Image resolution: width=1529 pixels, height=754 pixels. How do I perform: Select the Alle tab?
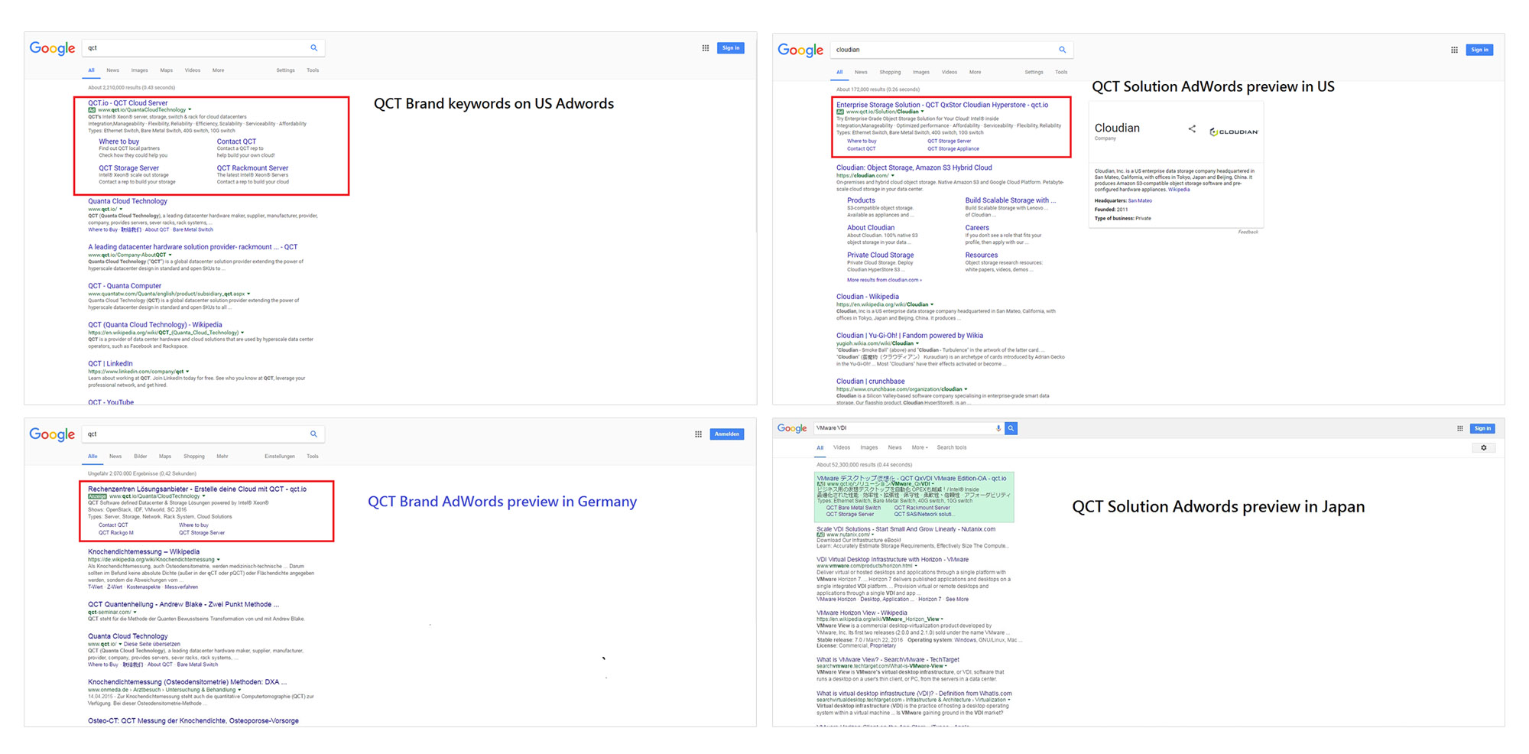pyautogui.click(x=93, y=457)
